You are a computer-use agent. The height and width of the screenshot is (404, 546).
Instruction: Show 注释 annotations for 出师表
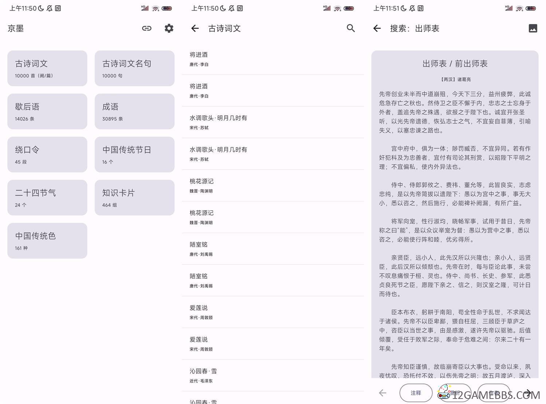pos(416,393)
